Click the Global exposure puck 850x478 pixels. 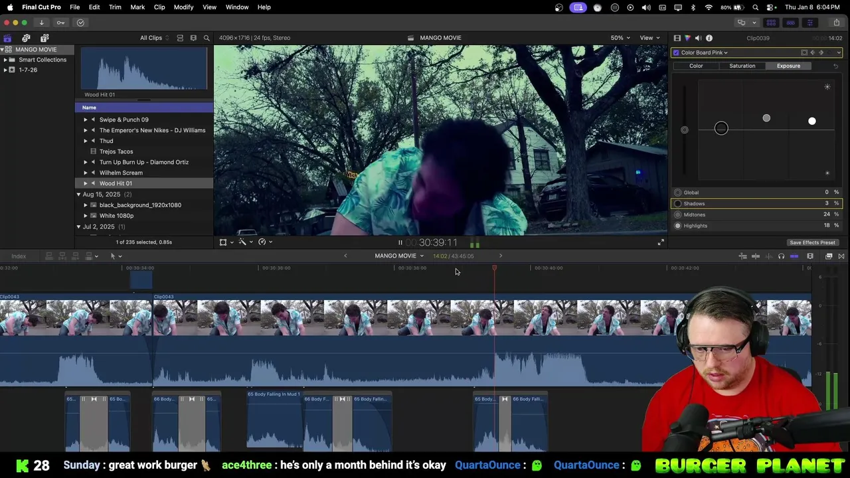click(685, 130)
